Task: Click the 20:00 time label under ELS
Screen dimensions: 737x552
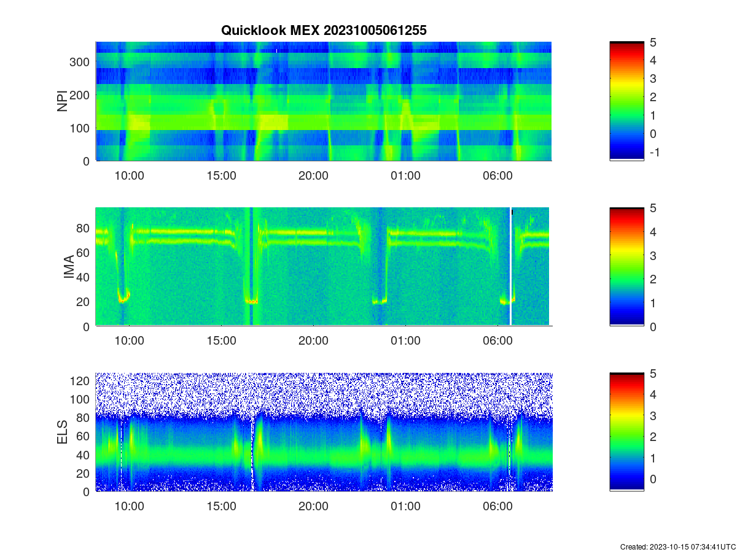Action: click(x=313, y=507)
